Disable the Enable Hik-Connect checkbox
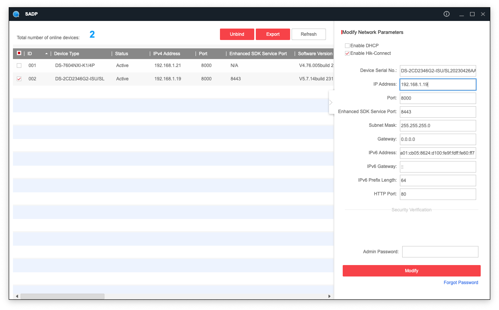Image resolution: width=499 pixels, height=310 pixels. 347,53
